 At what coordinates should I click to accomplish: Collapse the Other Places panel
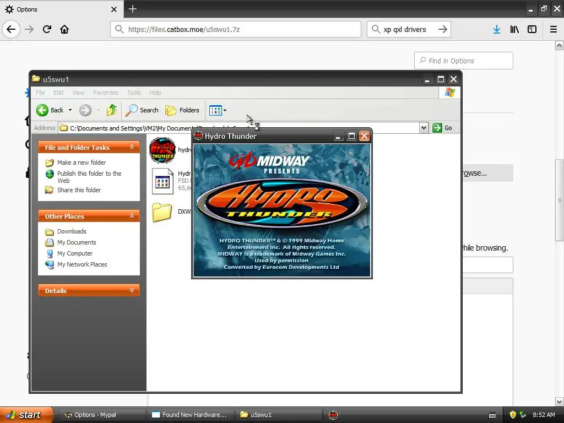click(132, 216)
